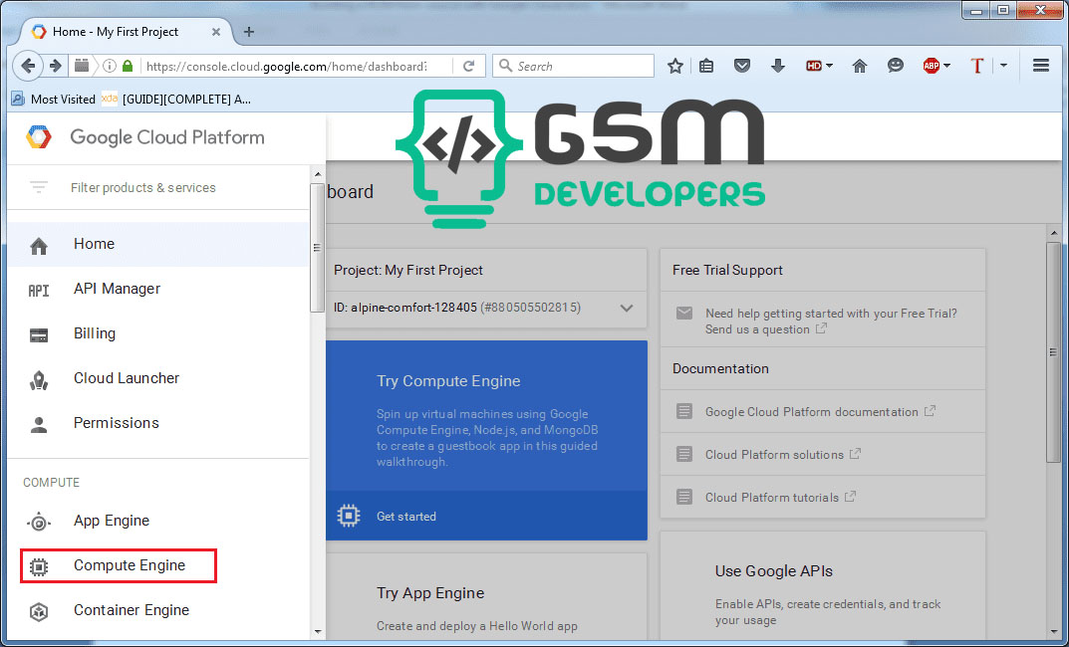Click the green padlock security icon

[x=128, y=66]
